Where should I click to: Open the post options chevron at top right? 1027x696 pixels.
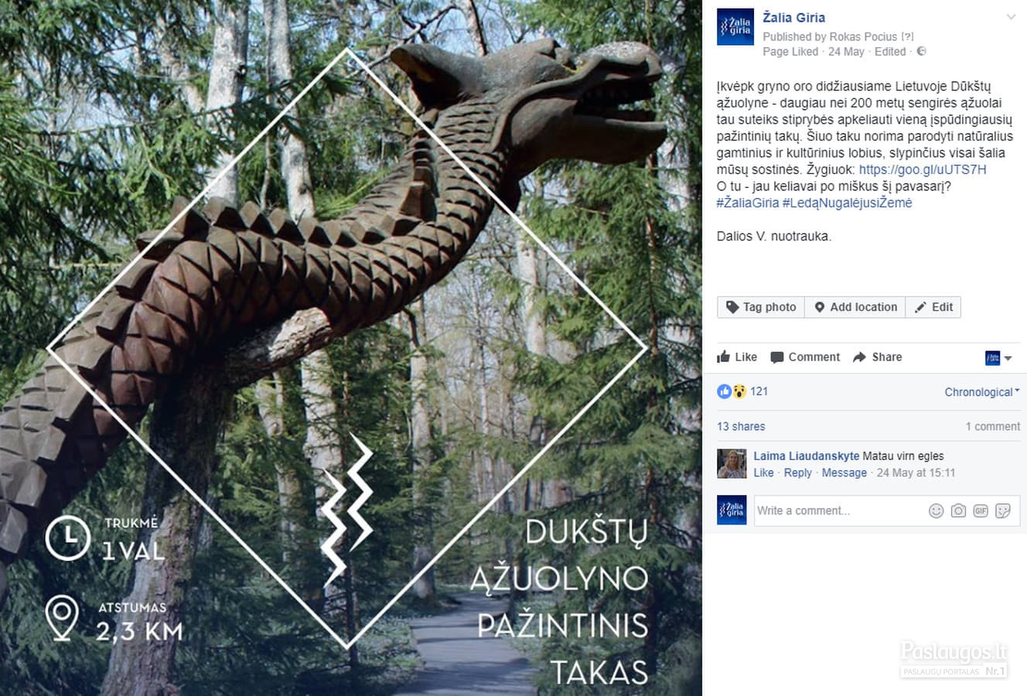point(1011,17)
